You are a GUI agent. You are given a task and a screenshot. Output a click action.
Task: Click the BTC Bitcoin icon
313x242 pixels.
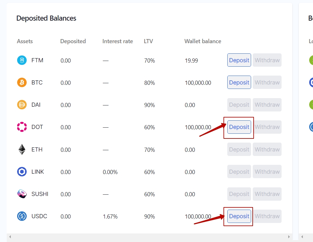[22, 83]
